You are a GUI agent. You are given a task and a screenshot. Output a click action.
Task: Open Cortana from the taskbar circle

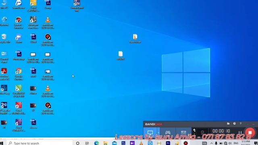click(78, 143)
